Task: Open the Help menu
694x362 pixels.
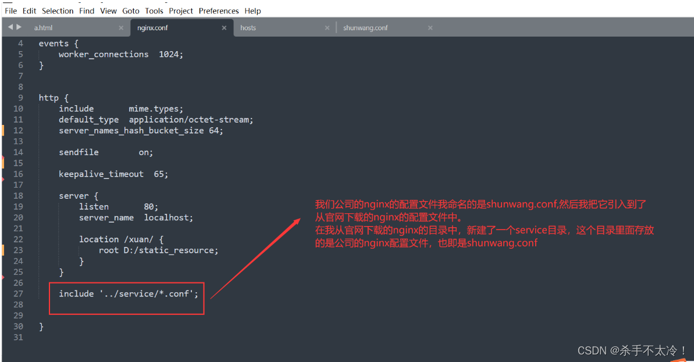Action: tap(252, 10)
